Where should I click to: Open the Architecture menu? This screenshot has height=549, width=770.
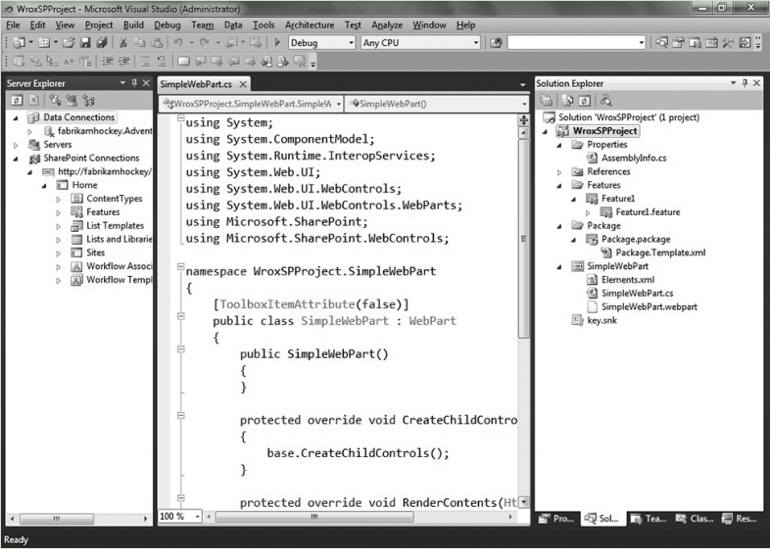(310, 25)
